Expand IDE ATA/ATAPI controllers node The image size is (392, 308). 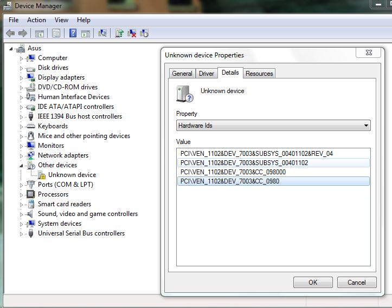pyautogui.click(x=21, y=107)
